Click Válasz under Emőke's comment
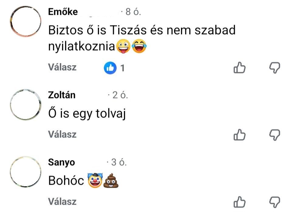294x212 pixels. pos(62,68)
